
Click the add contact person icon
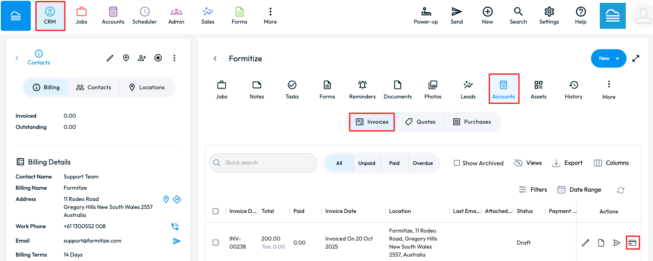tap(142, 58)
